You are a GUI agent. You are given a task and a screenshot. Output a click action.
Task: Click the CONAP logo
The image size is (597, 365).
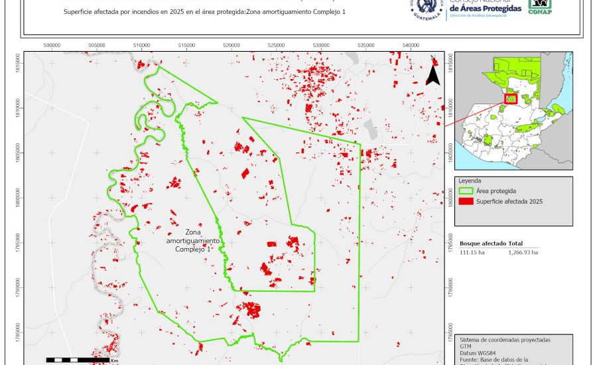(x=539, y=6)
